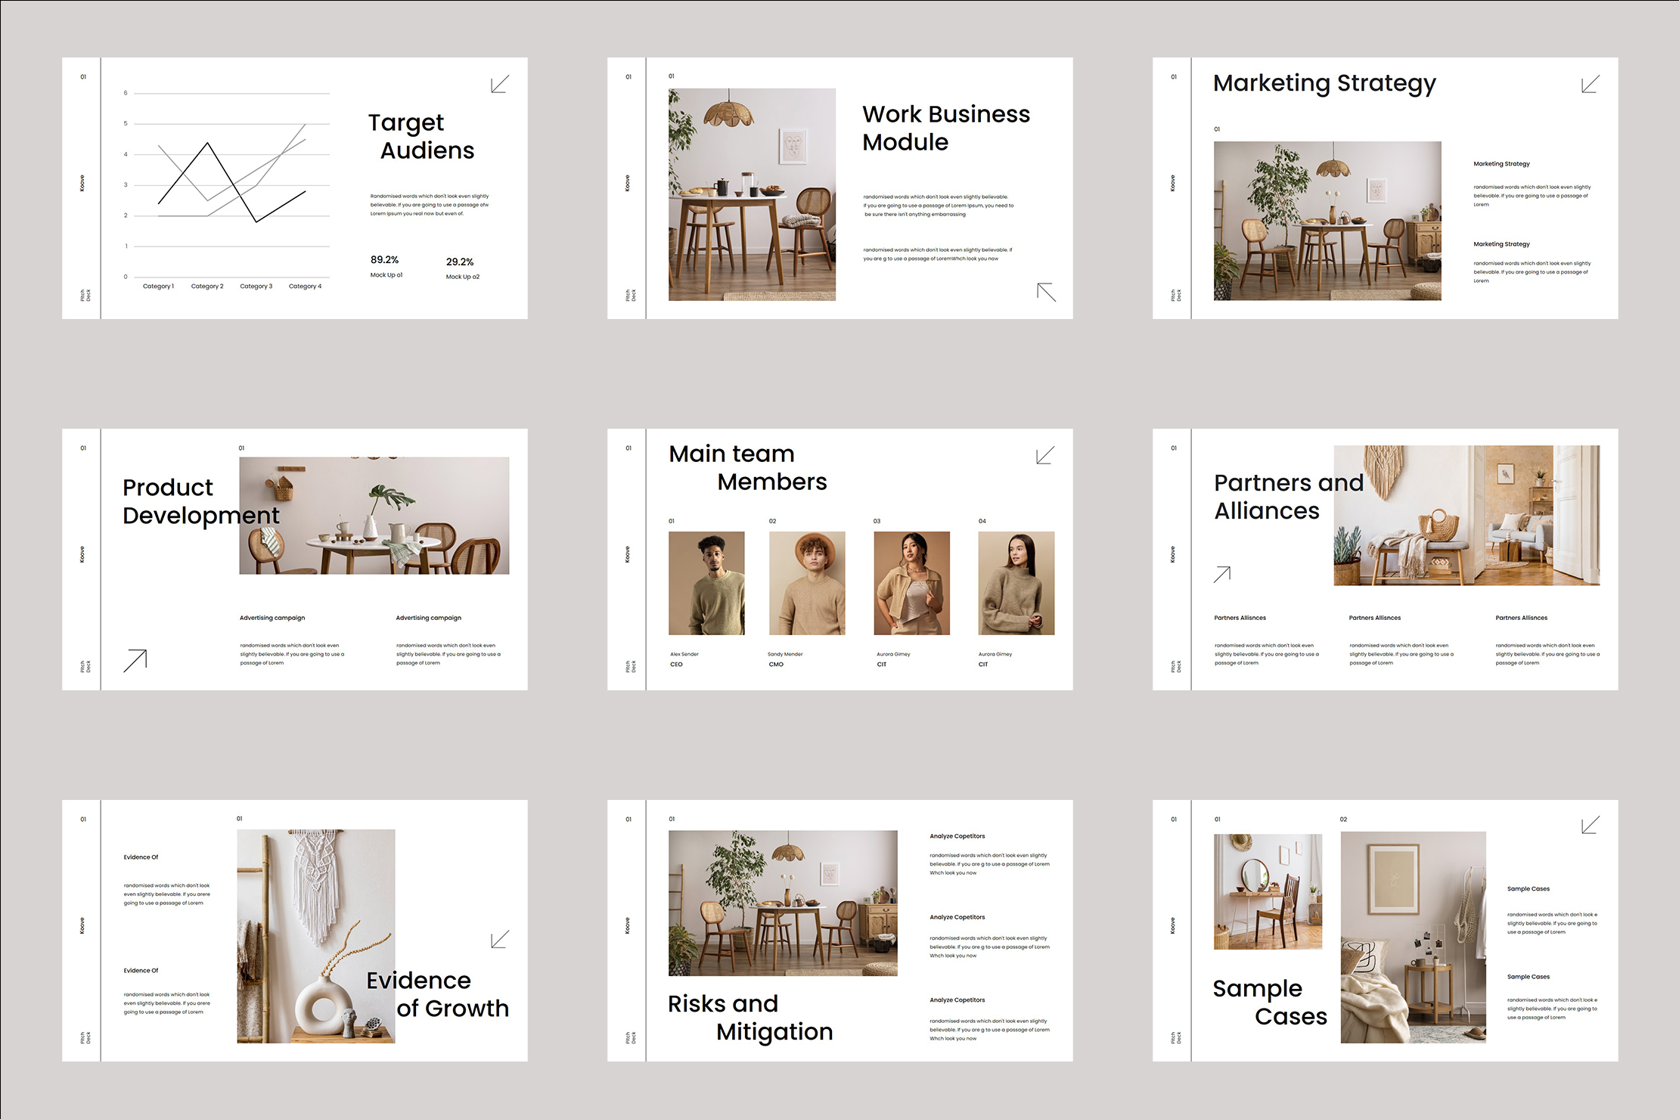Click the vertical Koove label on Product Development slide
This screenshot has width=1679, height=1119.
click(x=82, y=554)
